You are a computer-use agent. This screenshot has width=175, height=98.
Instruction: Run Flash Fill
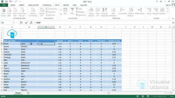click(98, 12)
